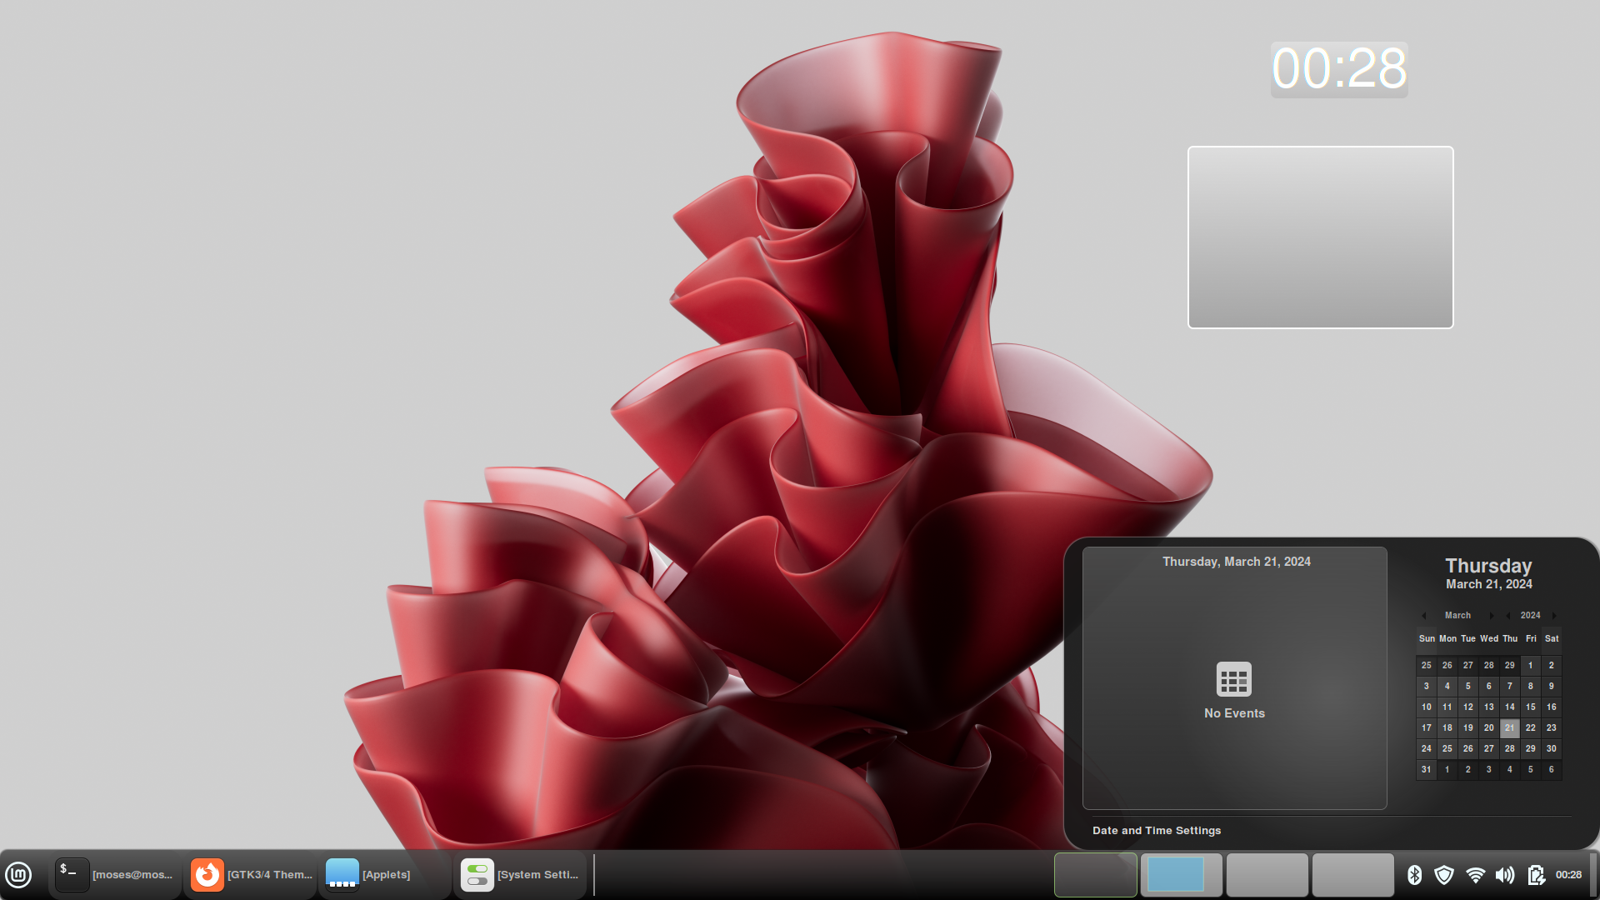This screenshot has height=900, width=1600.
Task: Switch to the third workspace in the switcher
Action: click(x=1267, y=875)
